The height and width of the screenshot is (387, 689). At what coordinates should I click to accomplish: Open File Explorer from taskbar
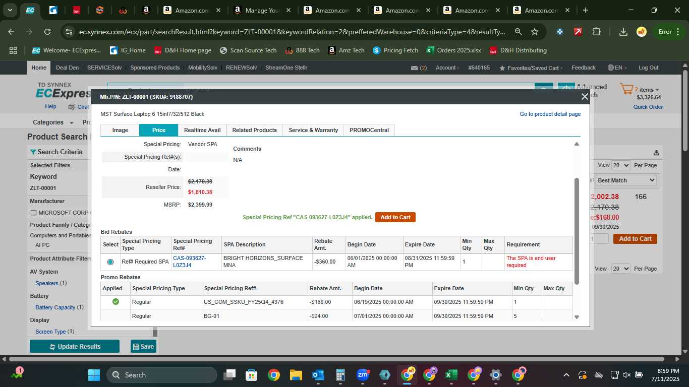(296, 375)
